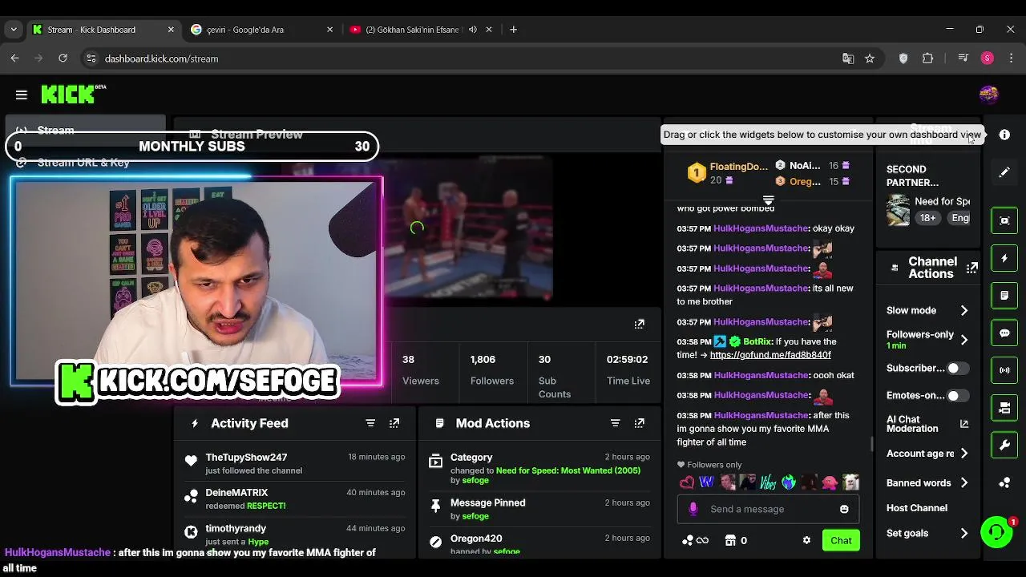Image resolution: width=1026 pixels, height=577 pixels.
Task: Bookmark this page with star
Action: pos(870,59)
